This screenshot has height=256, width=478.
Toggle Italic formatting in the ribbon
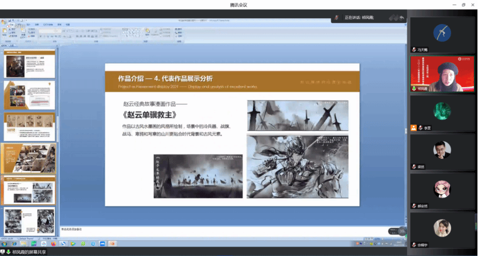44,36
